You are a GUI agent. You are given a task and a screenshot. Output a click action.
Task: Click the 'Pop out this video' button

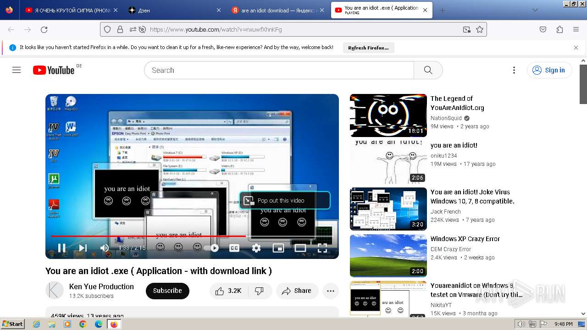pos(285,200)
